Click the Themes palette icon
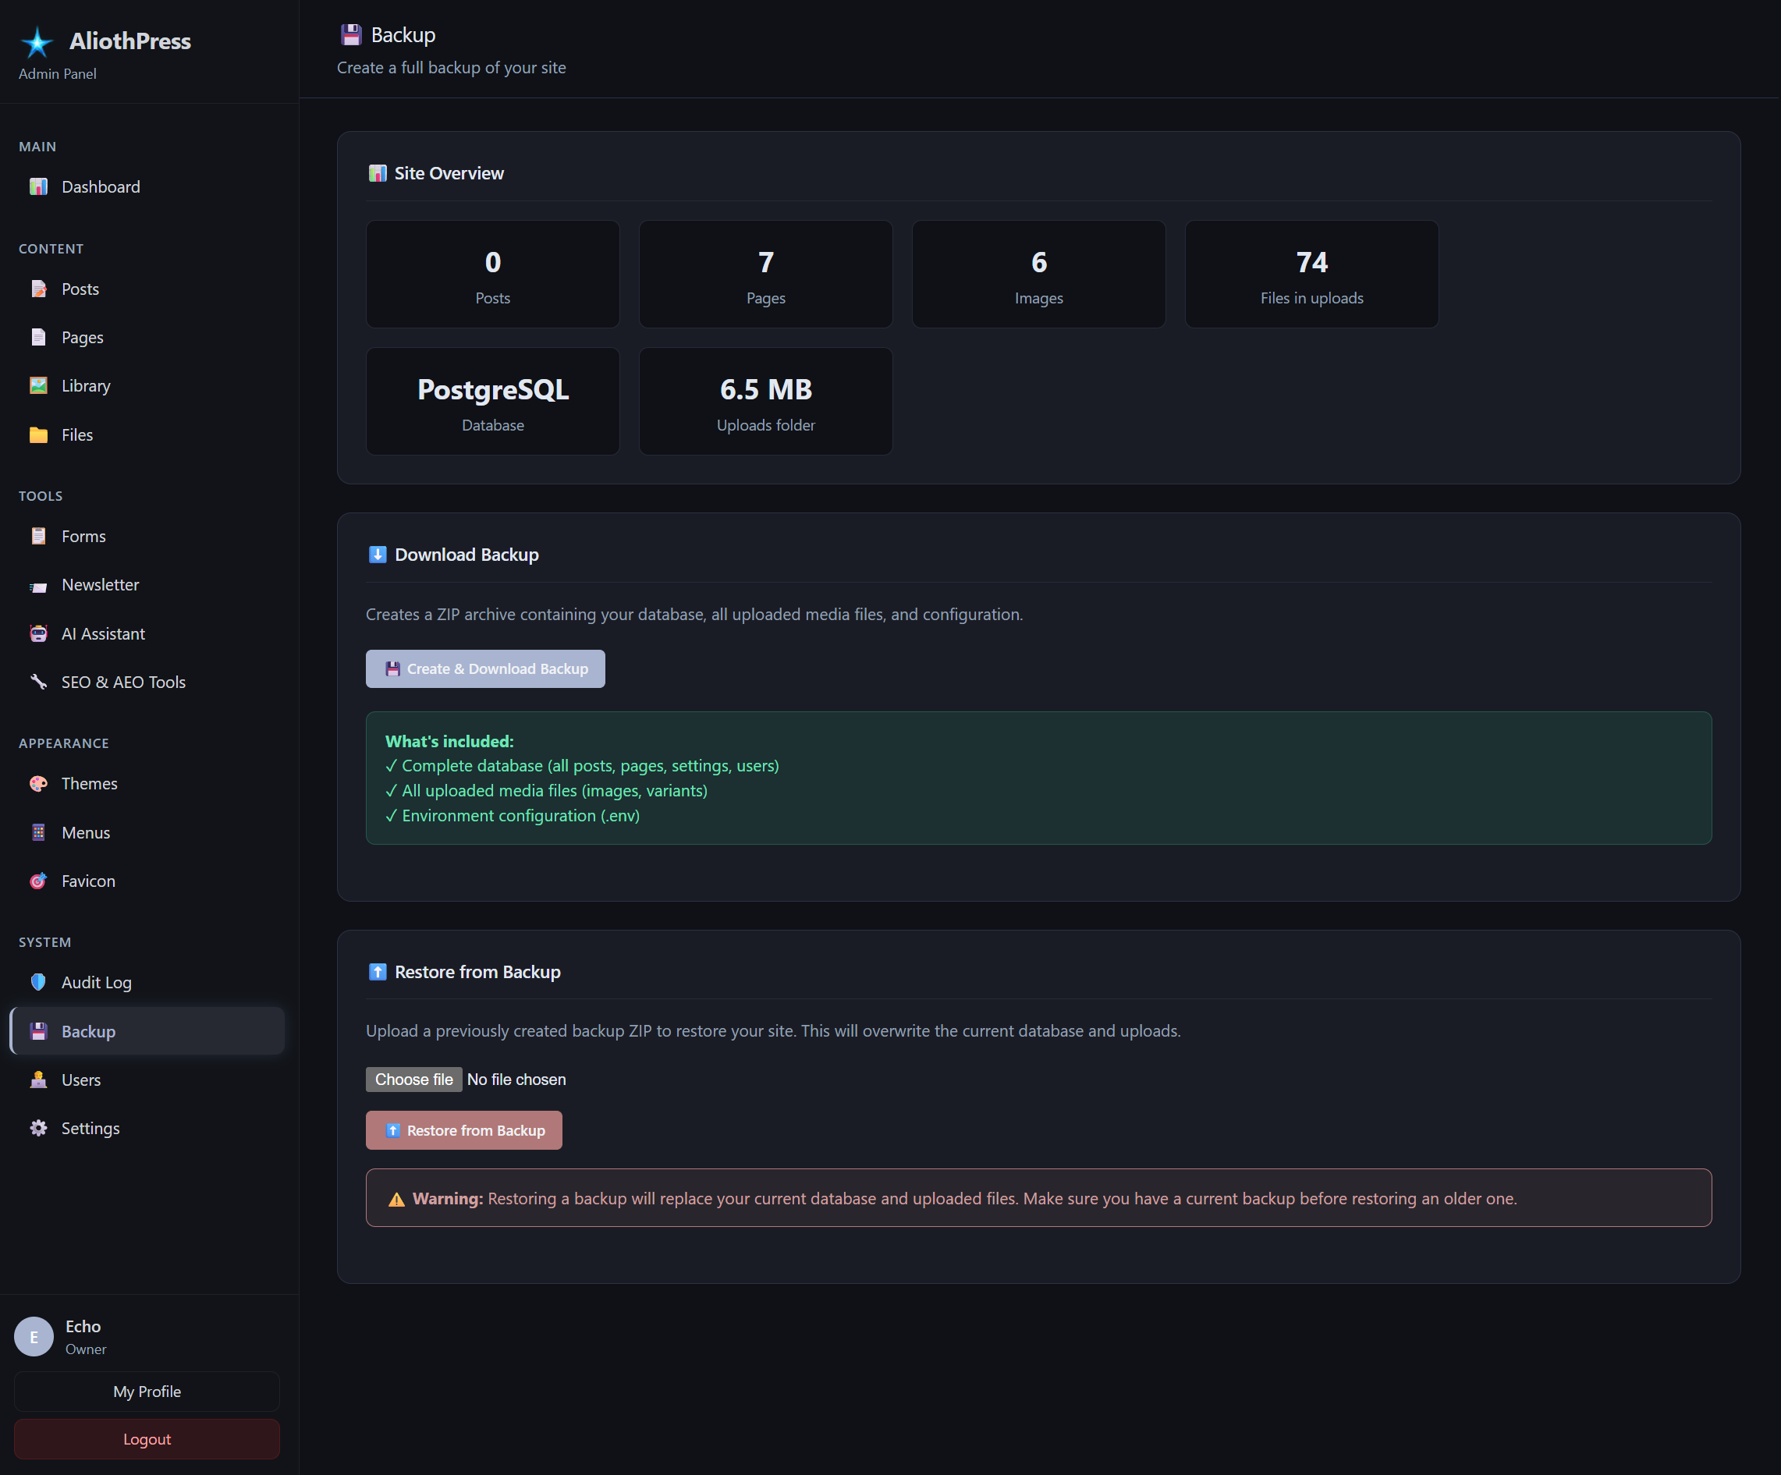 pyautogui.click(x=38, y=784)
